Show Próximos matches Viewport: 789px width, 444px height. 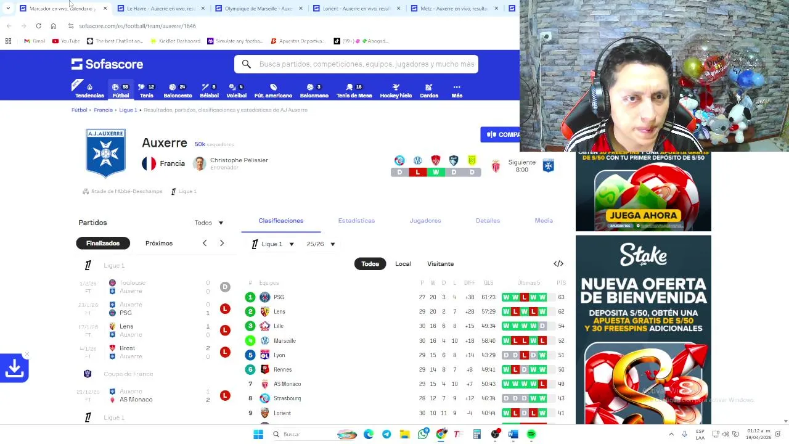coord(159,243)
